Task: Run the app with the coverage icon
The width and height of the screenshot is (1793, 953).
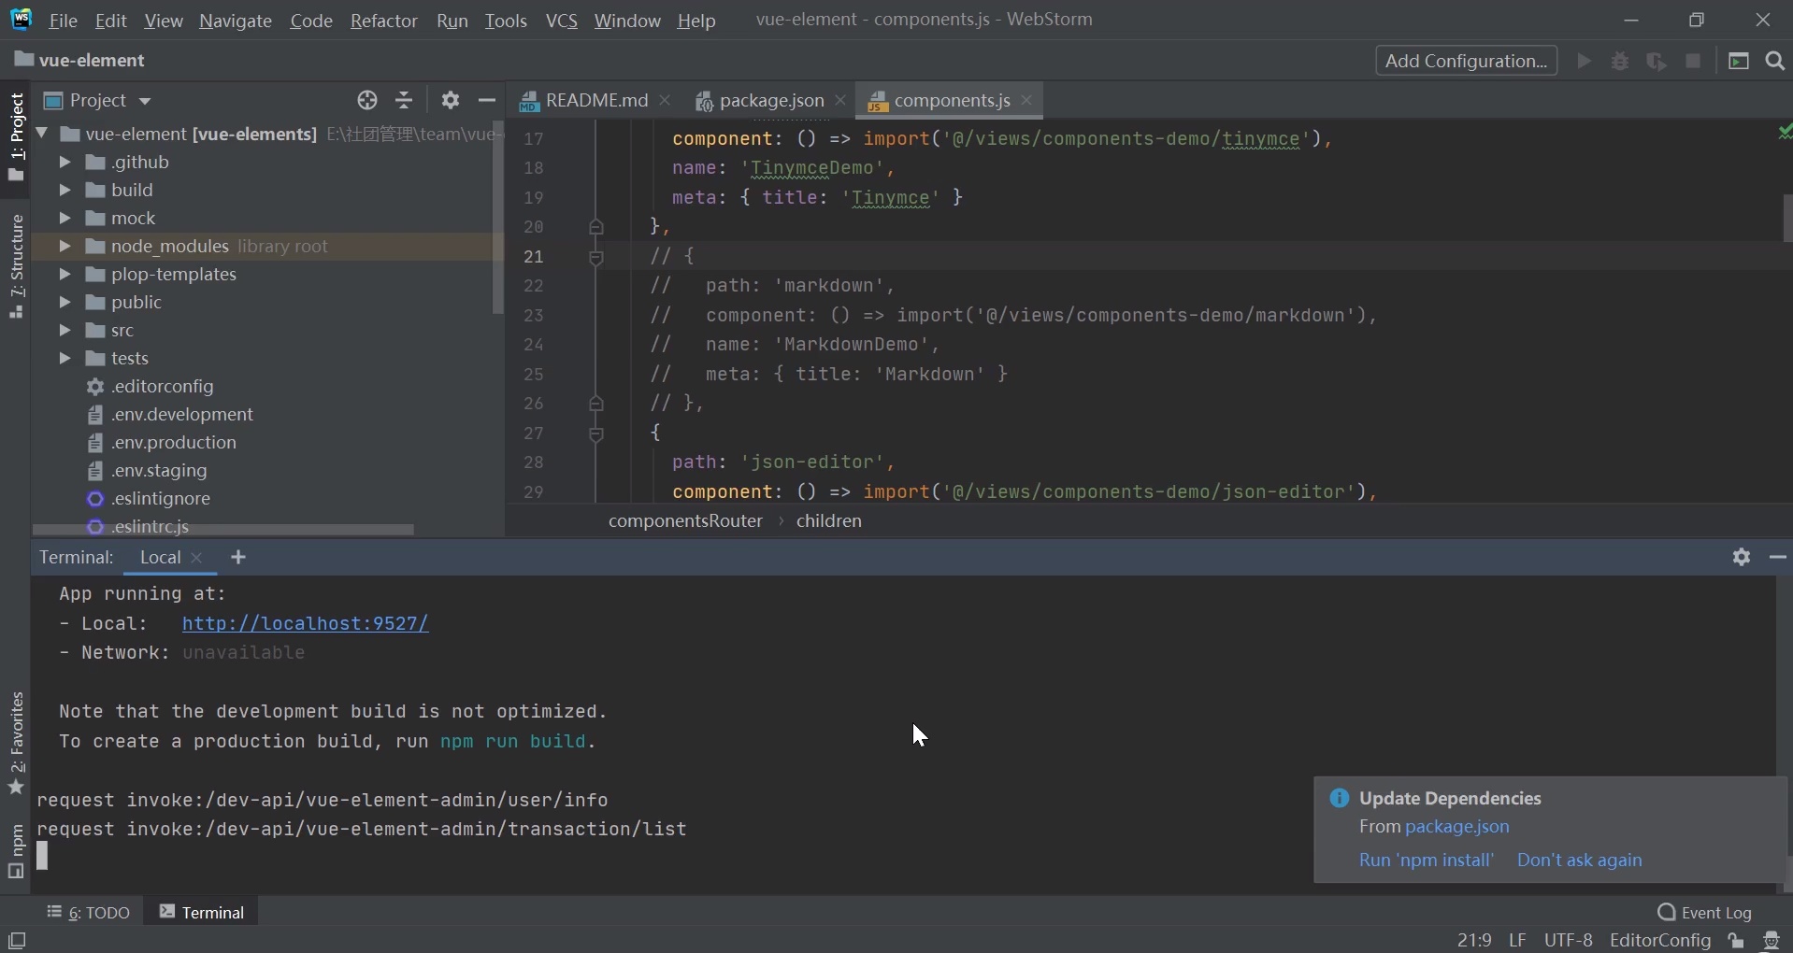Action: click(x=1658, y=61)
